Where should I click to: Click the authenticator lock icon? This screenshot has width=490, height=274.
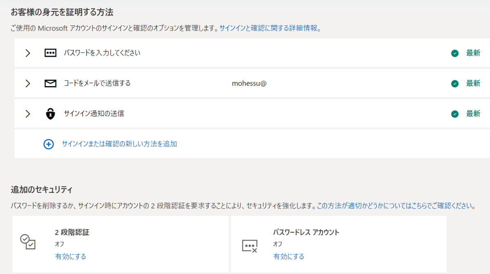(50, 114)
